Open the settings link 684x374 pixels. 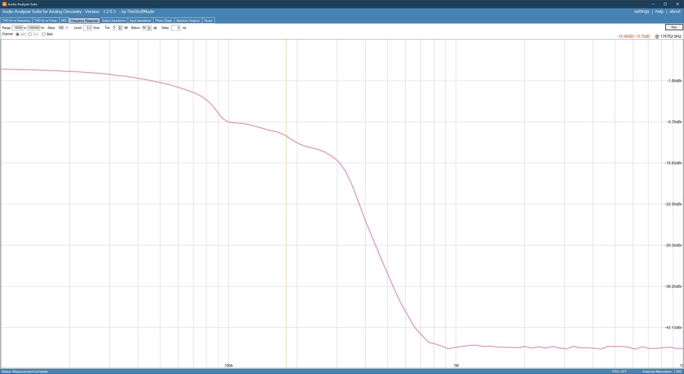click(x=642, y=11)
